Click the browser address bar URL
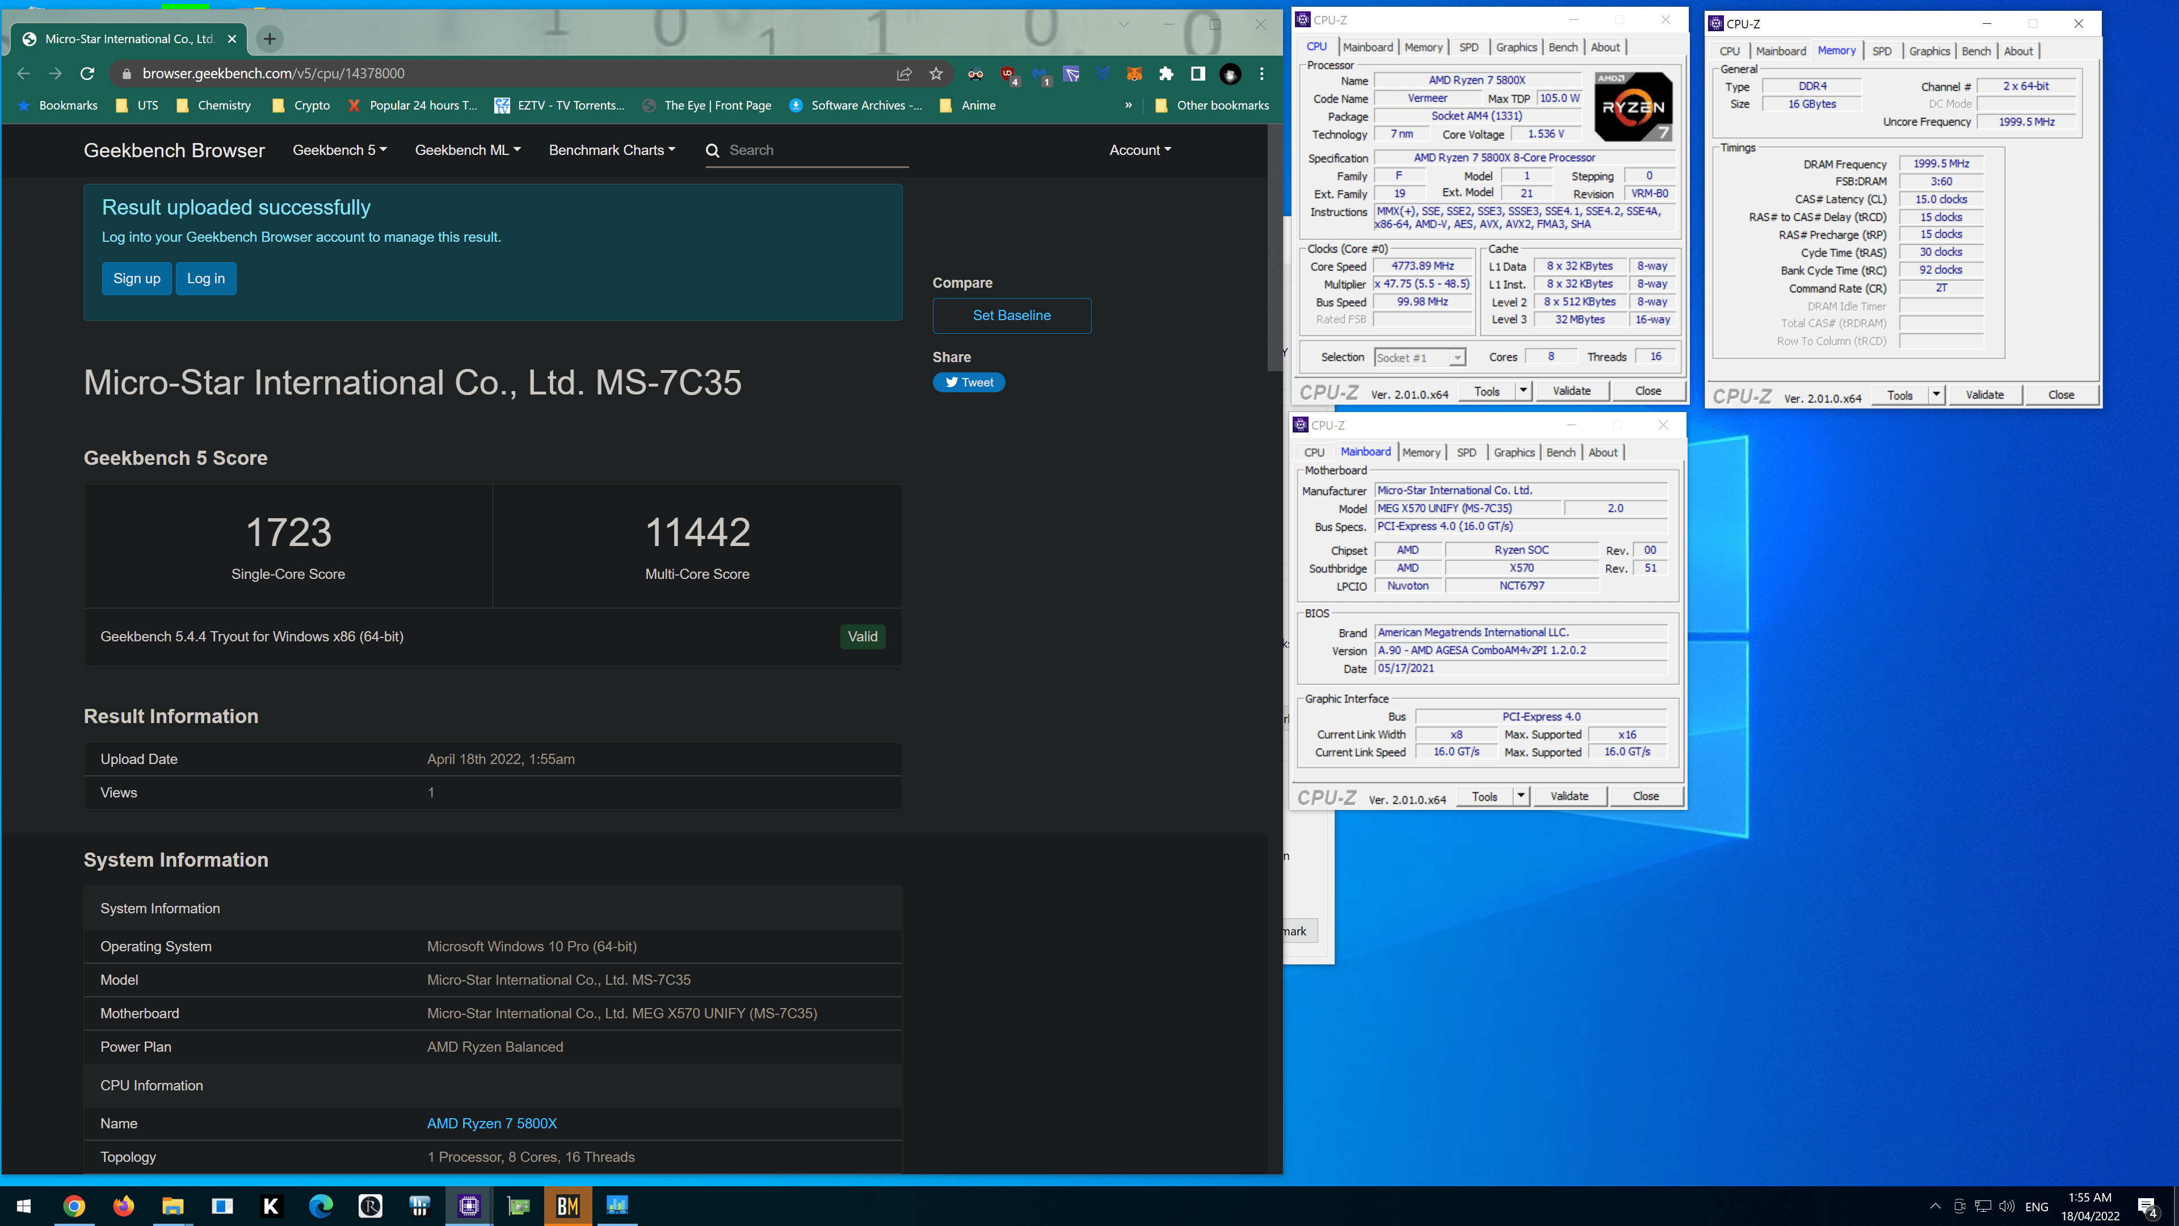Image resolution: width=2179 pixels, height=1226 pixels. 273,74
